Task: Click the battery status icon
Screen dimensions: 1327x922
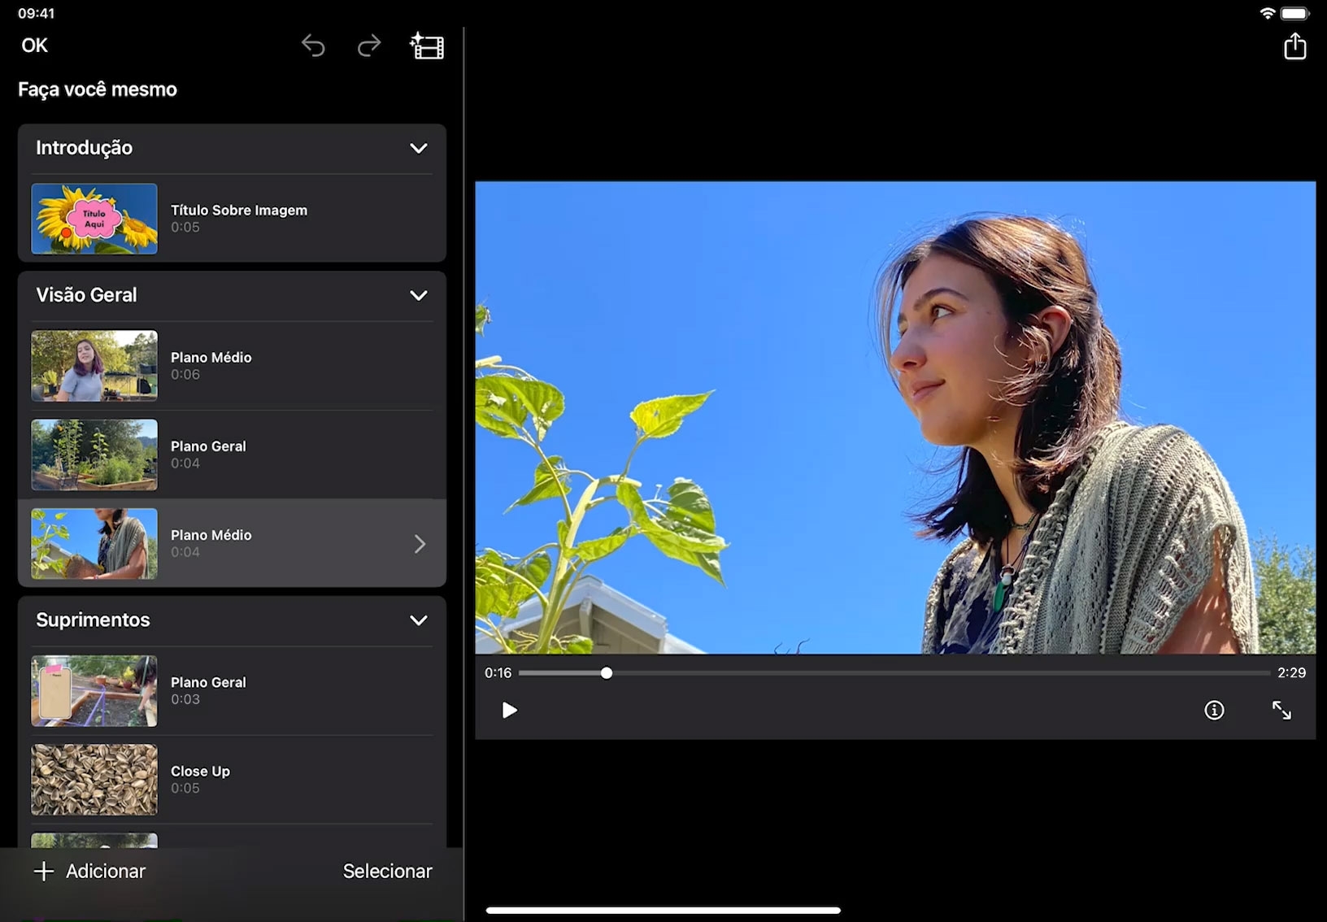Action: 1295,13
